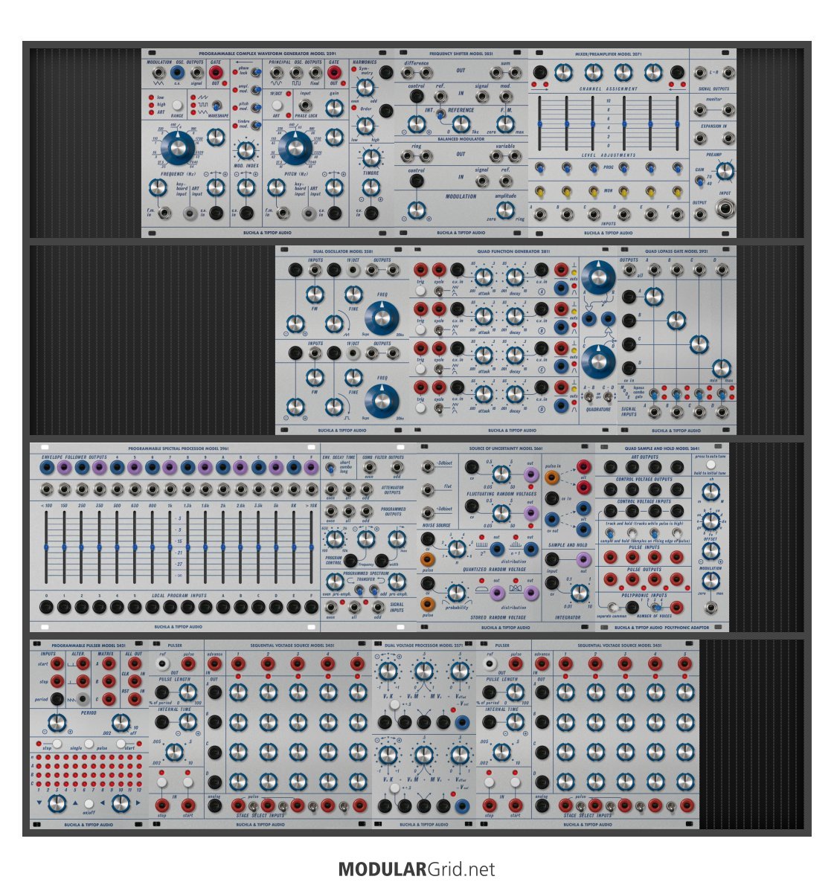Flip the A–B QUADRATURE switch
Image resolution: width=834 pixels, height=885 pixels.
click(589, 397)
